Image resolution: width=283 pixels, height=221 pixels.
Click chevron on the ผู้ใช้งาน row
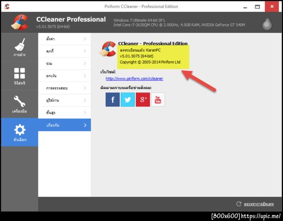click(x=85, y=100)
